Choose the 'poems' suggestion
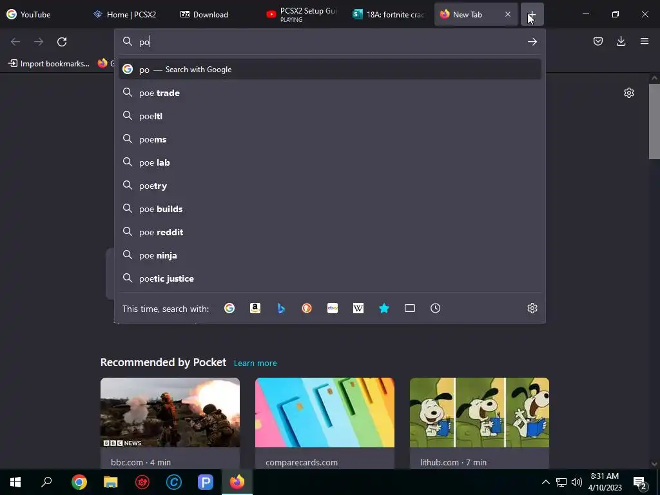 (x=330, y=139)
